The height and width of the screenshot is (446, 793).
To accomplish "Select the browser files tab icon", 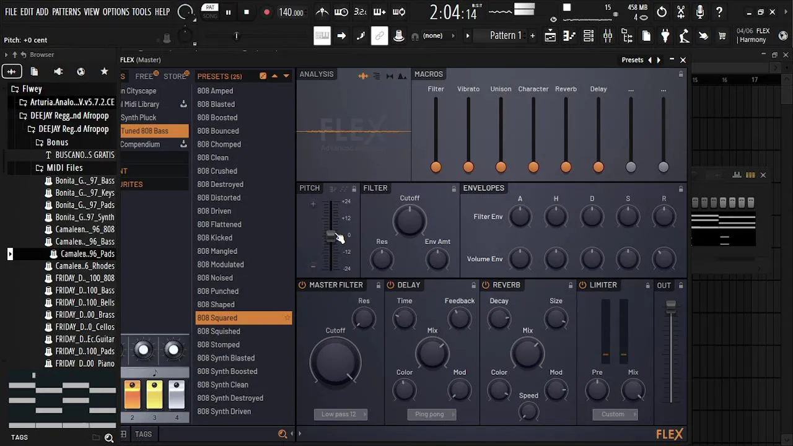I will pyautogui.click(x=35, y=71).
